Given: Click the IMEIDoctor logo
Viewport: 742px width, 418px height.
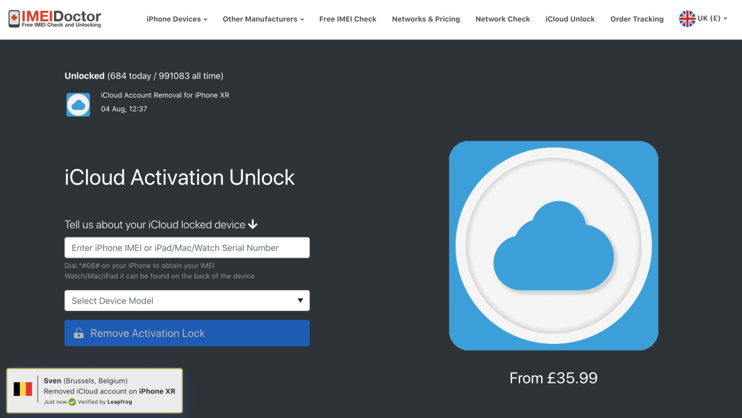Looking at the screenshot, I should [55, 19].
